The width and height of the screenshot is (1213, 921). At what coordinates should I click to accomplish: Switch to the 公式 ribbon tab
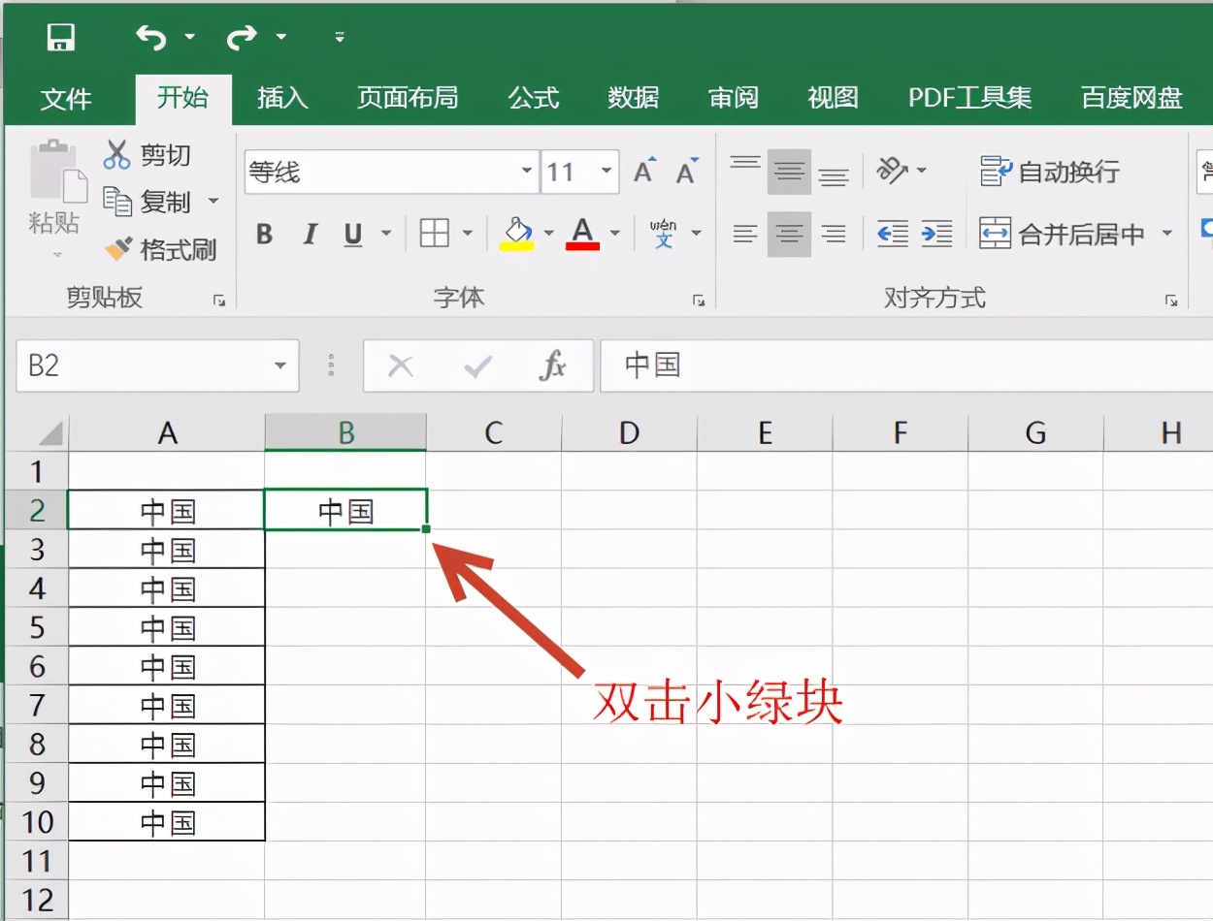coord(534,98)
